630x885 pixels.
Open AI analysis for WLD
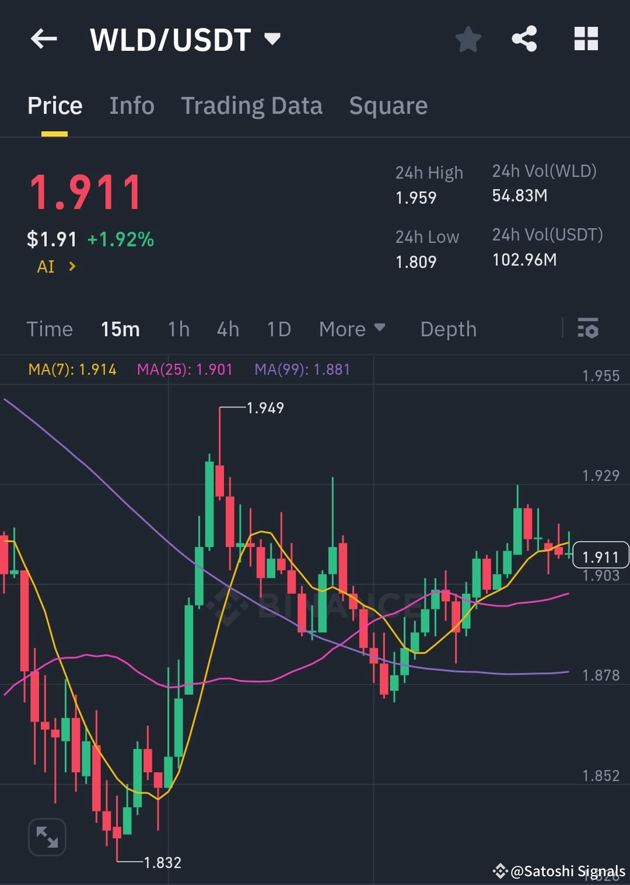tap(55, 266)
